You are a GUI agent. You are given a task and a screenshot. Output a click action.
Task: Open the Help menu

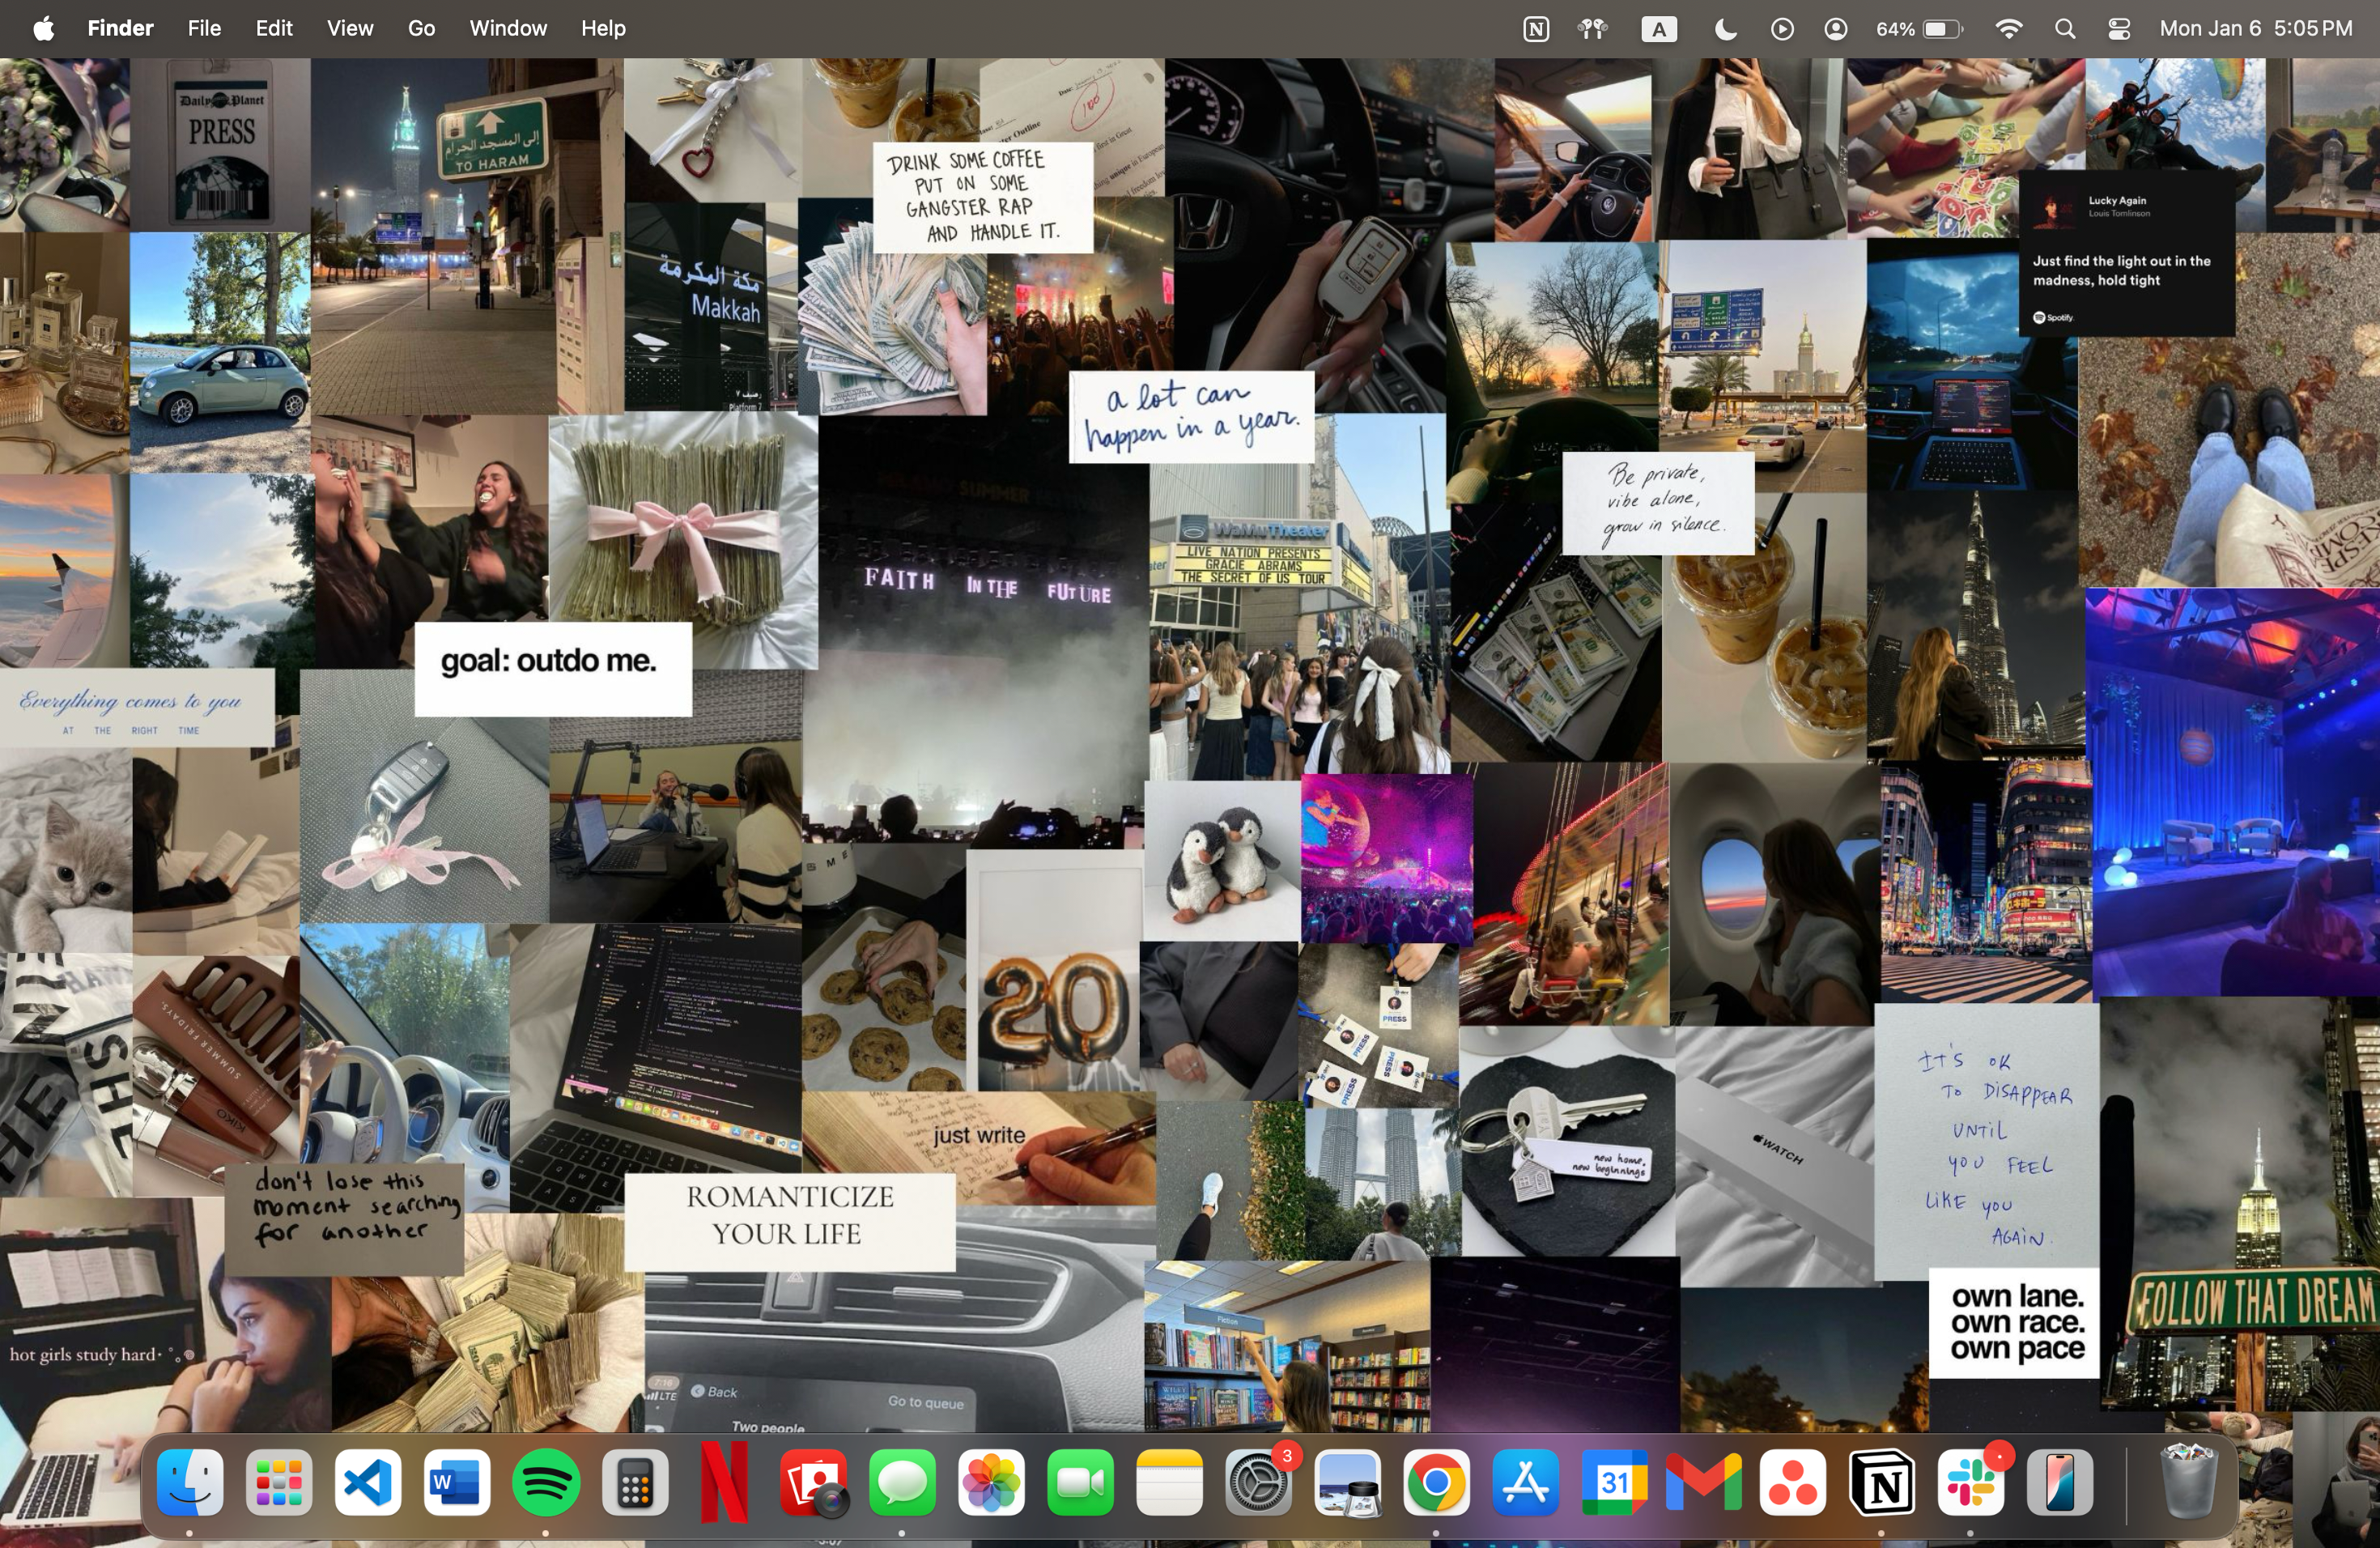[603, 28]
